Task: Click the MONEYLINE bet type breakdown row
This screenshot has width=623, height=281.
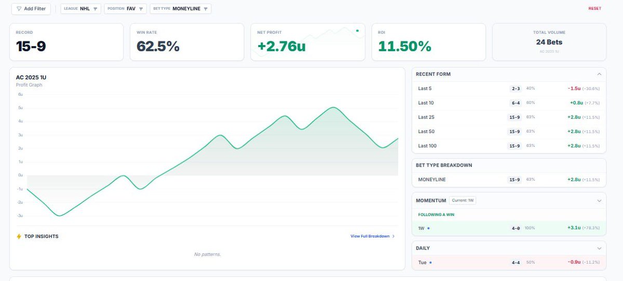Action: (509, 180)
